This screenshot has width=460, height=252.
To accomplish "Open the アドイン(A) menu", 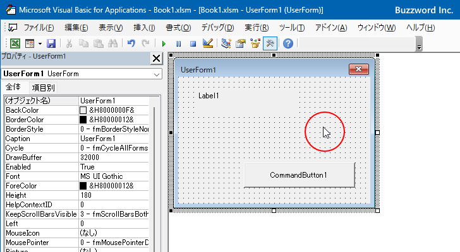I will (331, 28).
